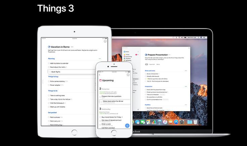
Task: Check off Take a cooking class
Action: pos(49,95)
